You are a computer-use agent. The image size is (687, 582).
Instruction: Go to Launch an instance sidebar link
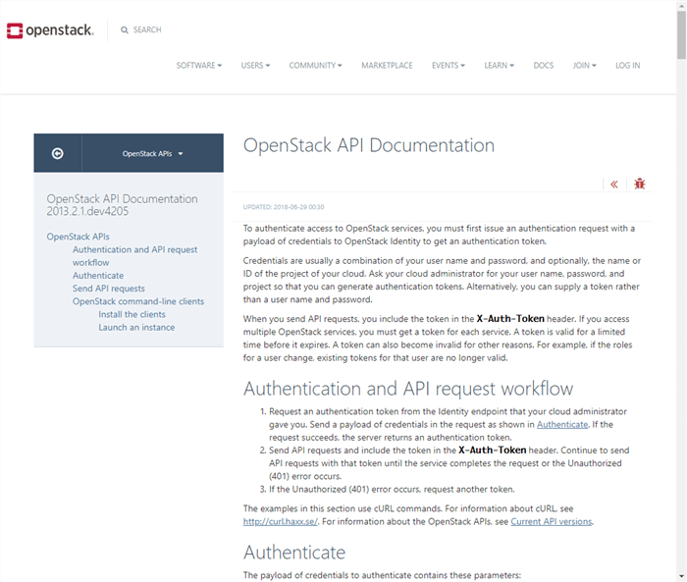(136, 328)
